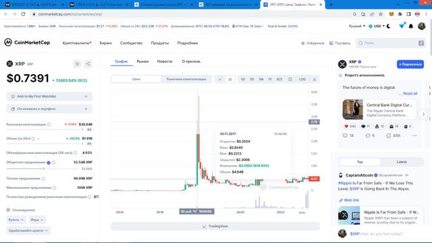Viewport: 432px width, 243px height.
Task: Open the ETH Gas dropdown in stats bar
Action: point(248,26)
